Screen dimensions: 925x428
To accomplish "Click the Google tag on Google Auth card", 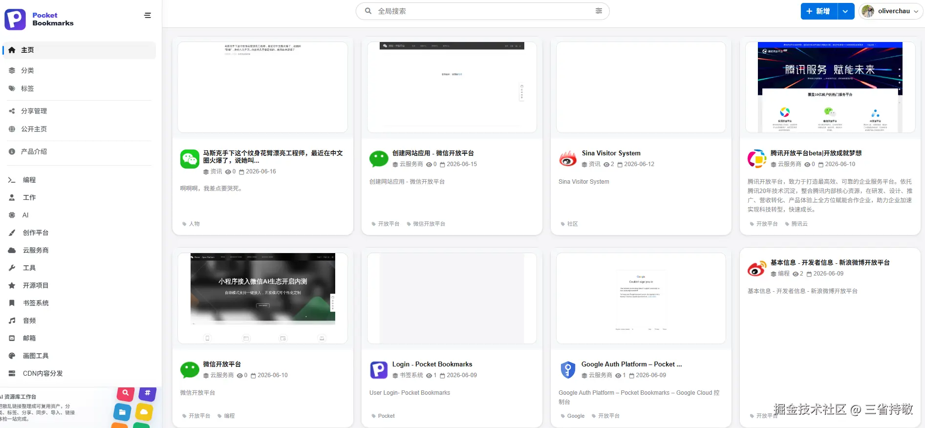I will tap(572, 416).
